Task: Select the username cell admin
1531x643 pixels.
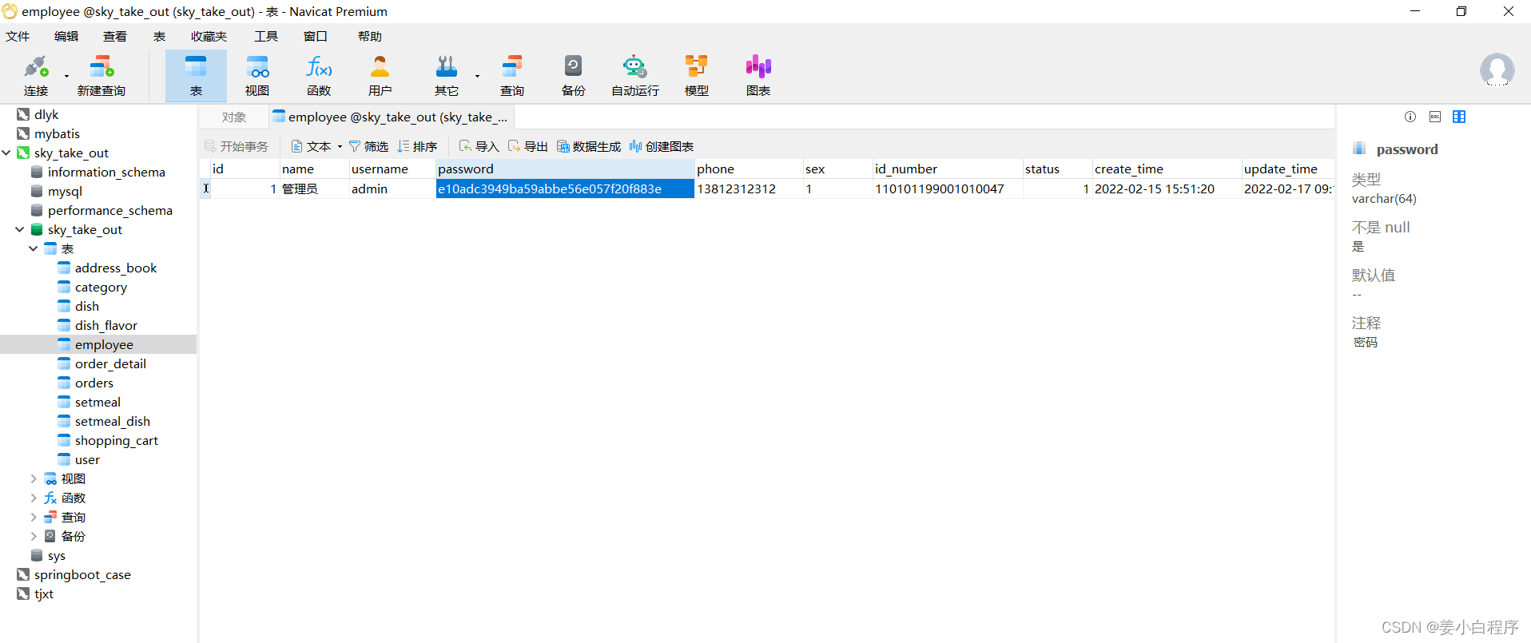Action: [x=392, y=189]
